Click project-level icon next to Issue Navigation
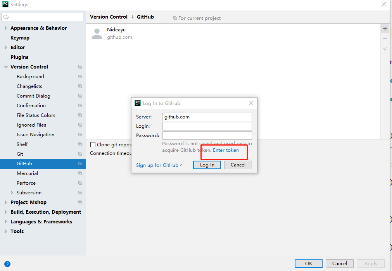Viewport: 392px width, 271px height. coord(80,135)
